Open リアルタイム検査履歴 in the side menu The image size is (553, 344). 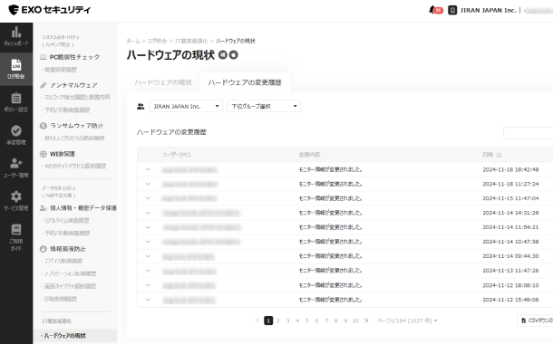66,220
